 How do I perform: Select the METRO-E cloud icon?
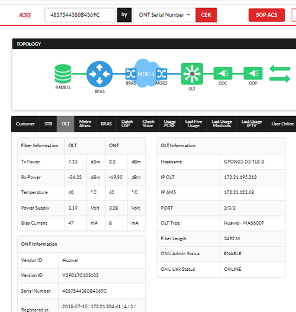coord(146,73)
